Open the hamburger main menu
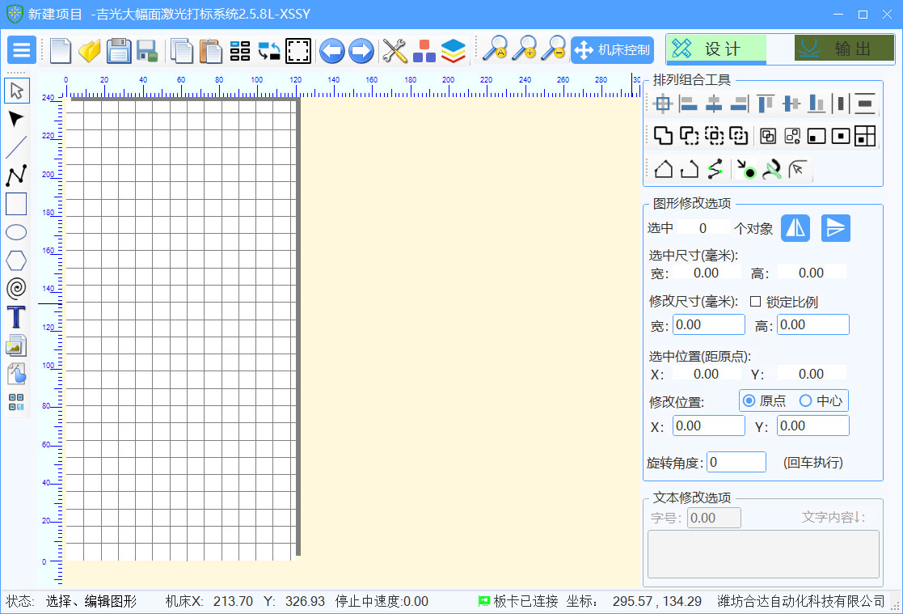The image size is (903, 614). point(21,50)
